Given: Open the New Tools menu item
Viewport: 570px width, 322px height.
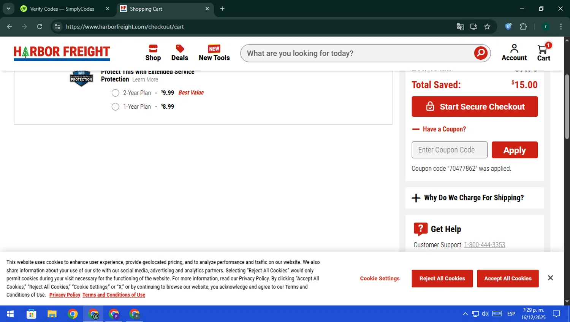Looking at the screenshot, I should [214, 53].
